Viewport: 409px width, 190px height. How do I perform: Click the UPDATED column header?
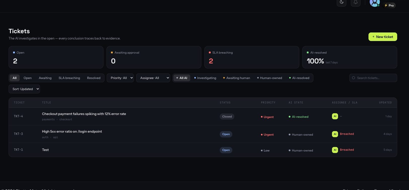point(385,103)
